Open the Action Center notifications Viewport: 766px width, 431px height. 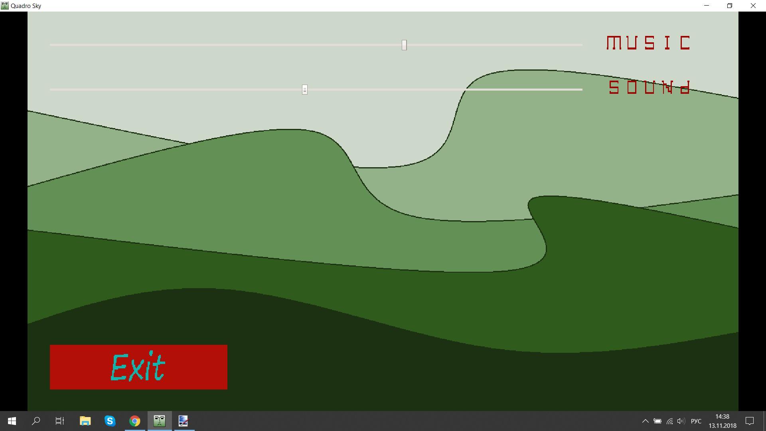click(750, 421)
